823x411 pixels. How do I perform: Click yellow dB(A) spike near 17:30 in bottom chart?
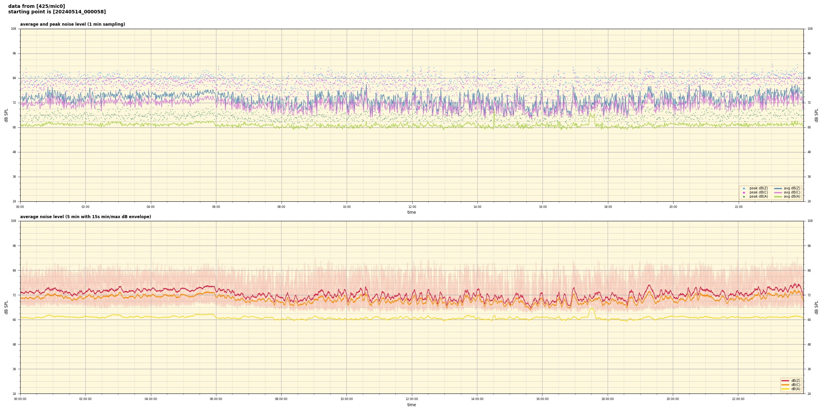(x=591, y=309)
